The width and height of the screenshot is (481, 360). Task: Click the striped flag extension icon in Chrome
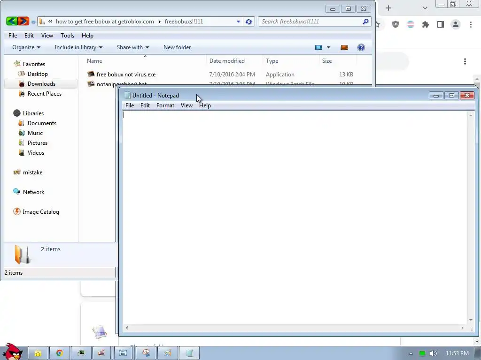click(411, 24)
